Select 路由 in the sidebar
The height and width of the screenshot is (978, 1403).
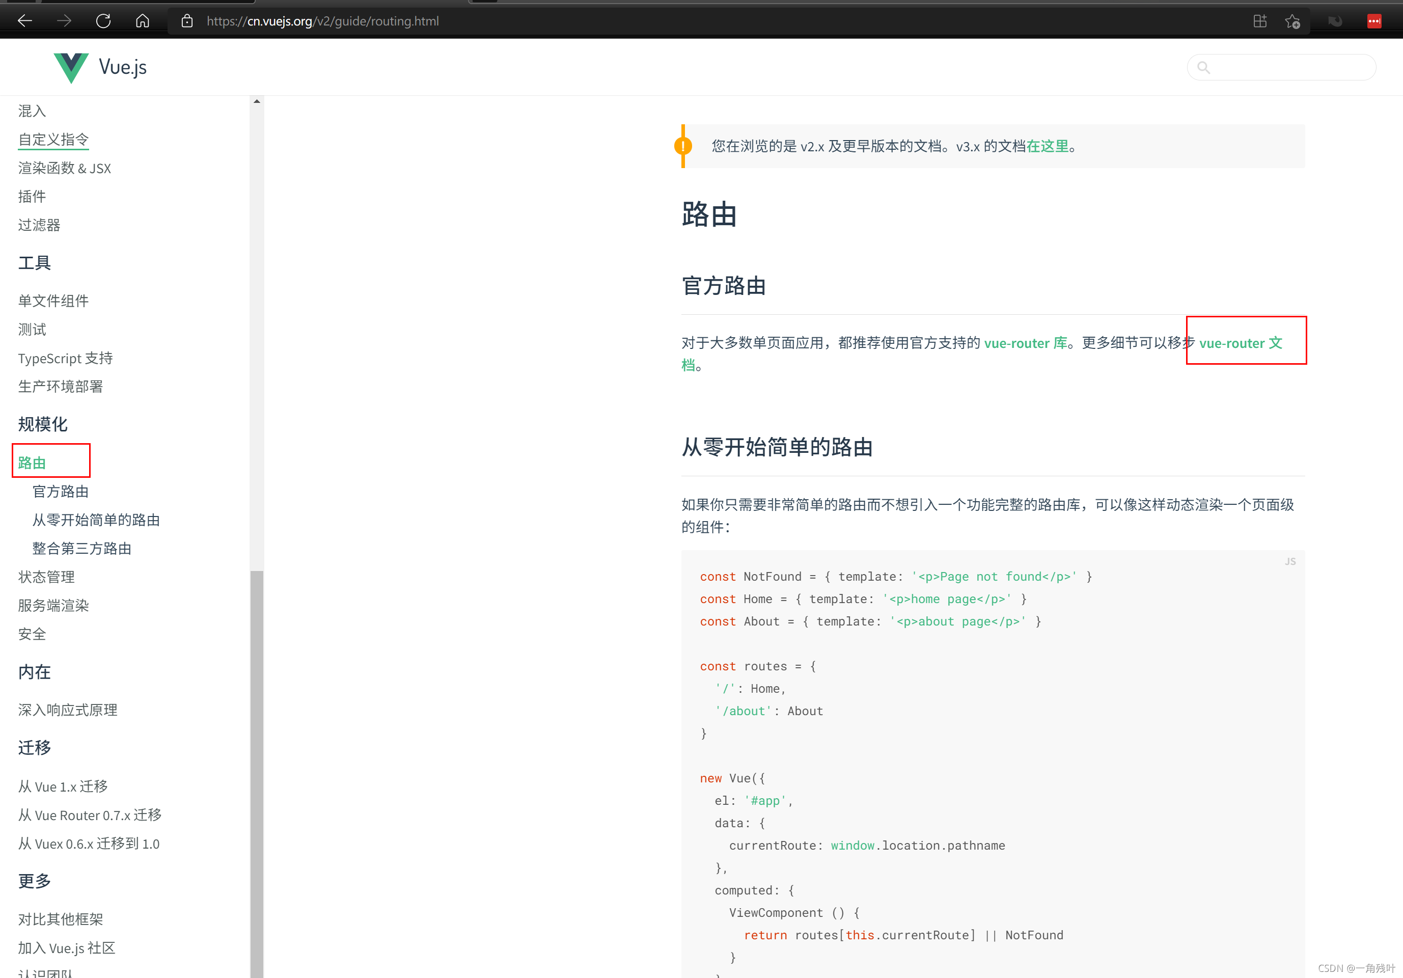[33, 462]
